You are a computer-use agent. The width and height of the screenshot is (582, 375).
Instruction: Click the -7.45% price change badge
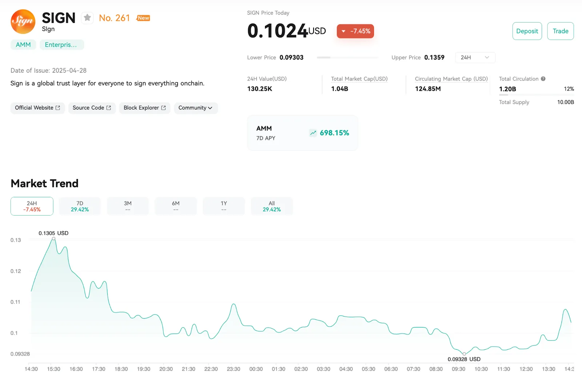[x=355, y=31]
